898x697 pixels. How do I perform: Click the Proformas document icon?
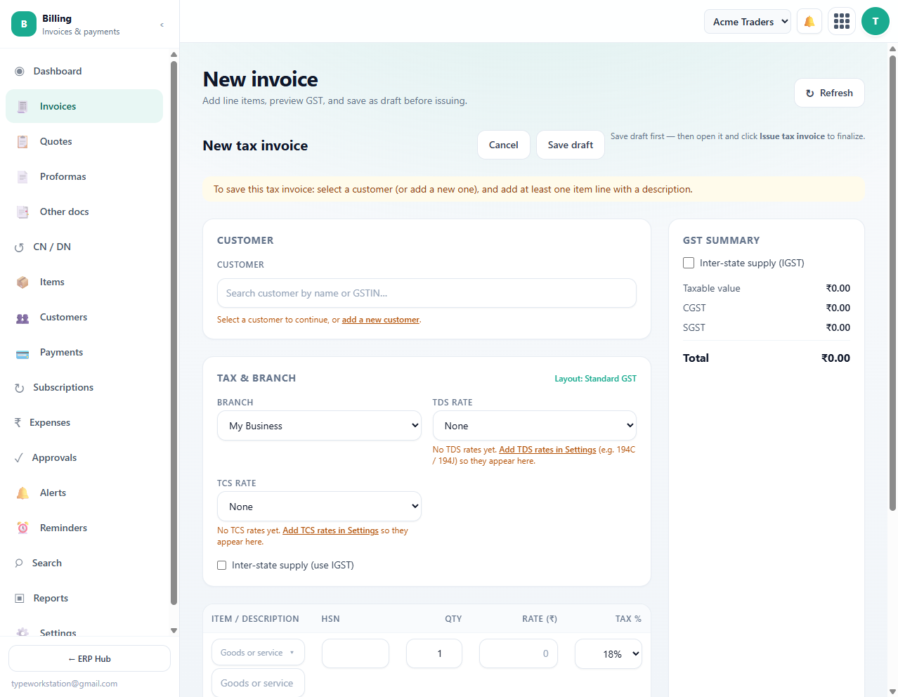[22, 177]
